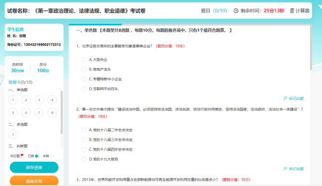Jump to single-choice question 5 in answer card

pyautogui.click(x=13, y=113)
